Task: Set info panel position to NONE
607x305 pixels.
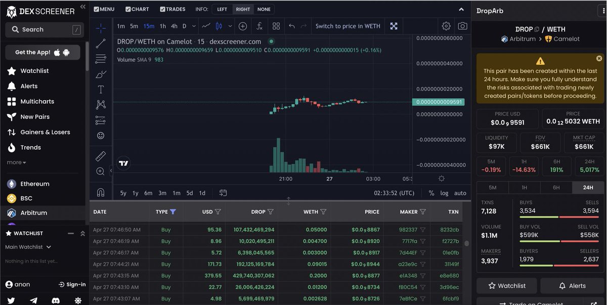Action: 264,9
